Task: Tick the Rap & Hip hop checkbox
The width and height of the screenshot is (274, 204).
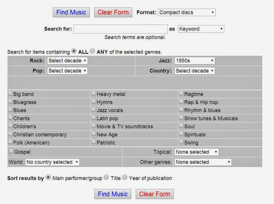Action: [181, 101]
